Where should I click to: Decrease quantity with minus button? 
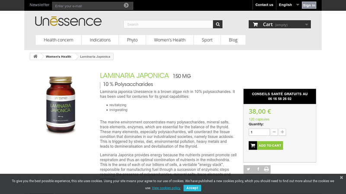pos(274,132)
